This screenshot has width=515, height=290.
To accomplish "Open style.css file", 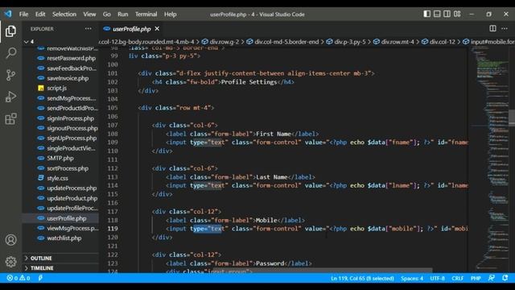I will point(57,178).
